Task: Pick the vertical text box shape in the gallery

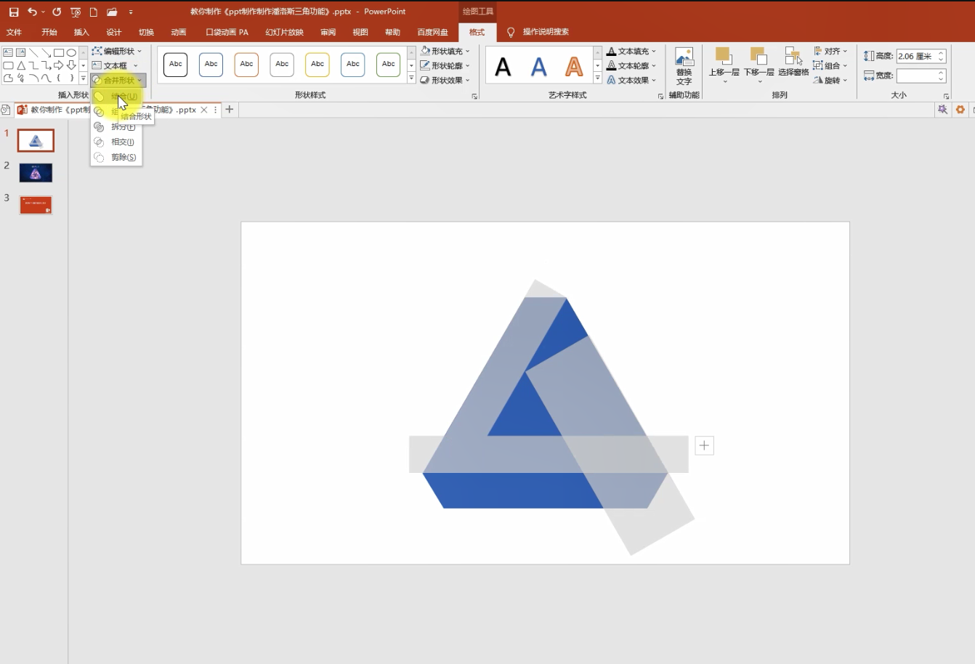Action: coord(21,52)
